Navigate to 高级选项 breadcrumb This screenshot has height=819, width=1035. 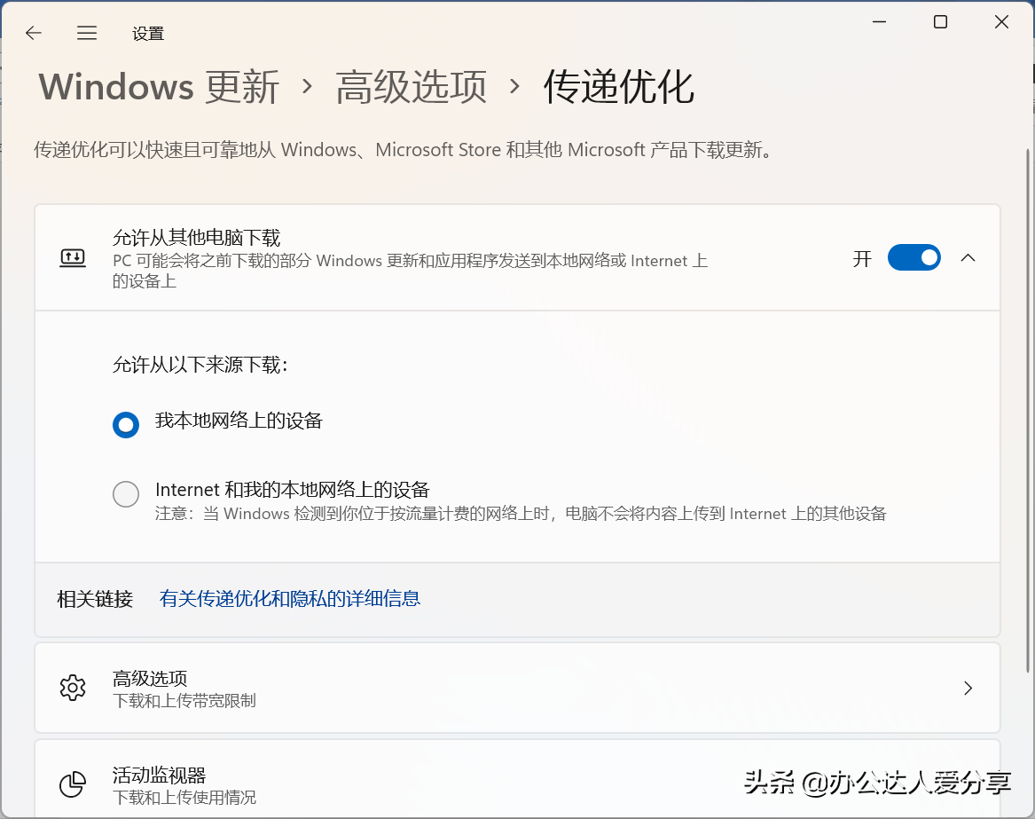point(411,87)
